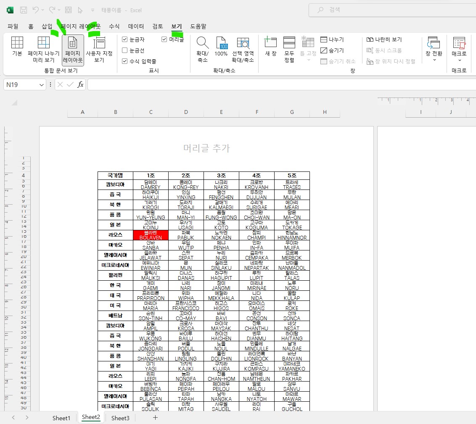Screen dimensions: 476x424
Task: Add a new sheet with plus icon
Action: click(x=155, y=418)
